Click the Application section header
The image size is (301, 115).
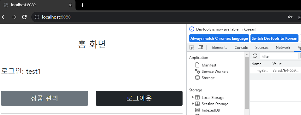(x=198, y=58)
